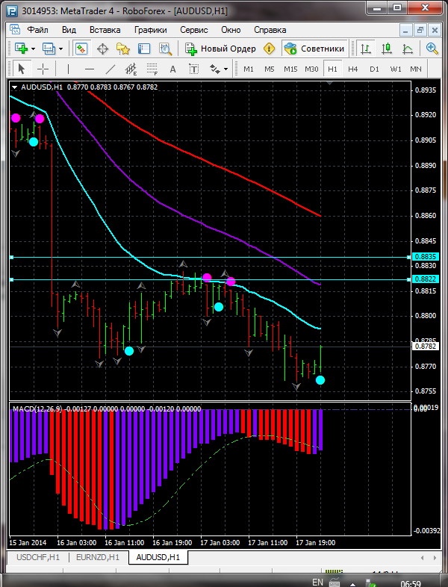The height and width of the screenshot is (587, 448).
Task: Click the Новый Ордер button
Action: [220, 49]
